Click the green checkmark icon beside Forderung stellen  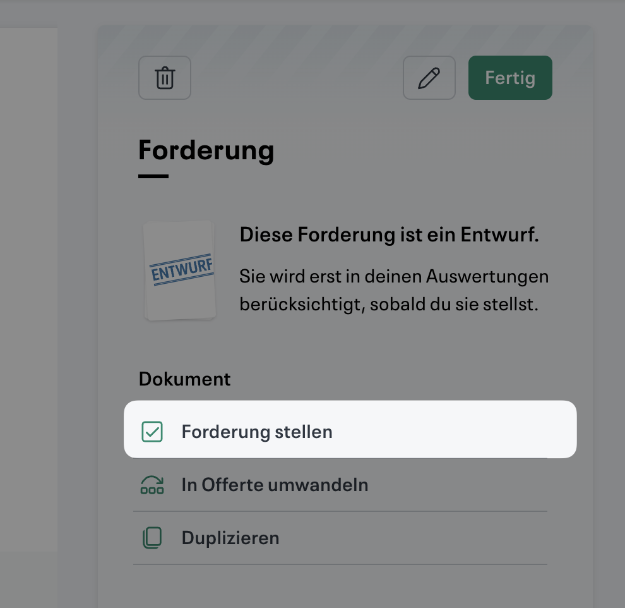(152, 431)
